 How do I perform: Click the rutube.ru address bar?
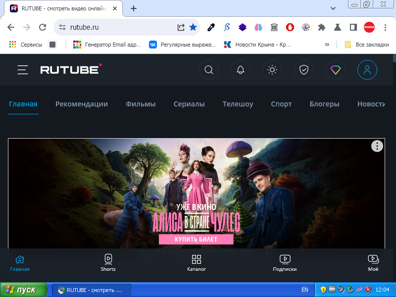(x=119, y=27)
